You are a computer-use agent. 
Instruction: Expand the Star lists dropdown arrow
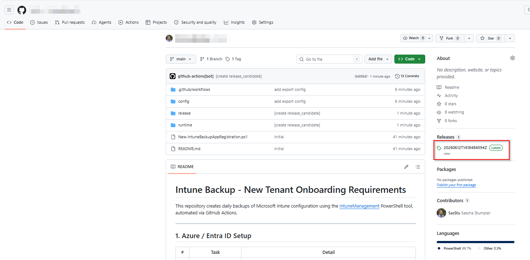tap(510, 38)
